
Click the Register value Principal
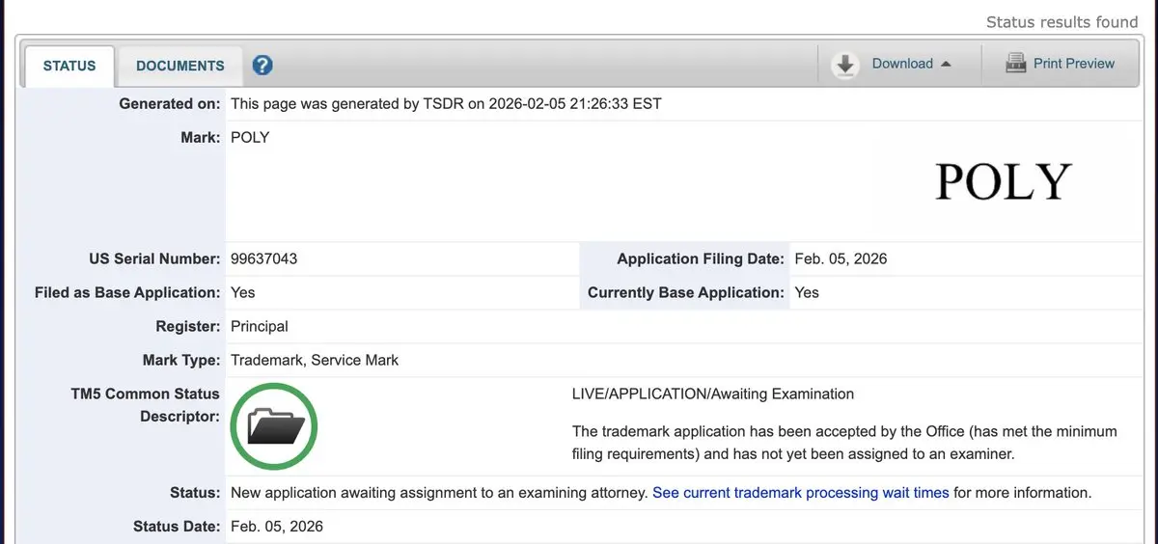[260, 326]
